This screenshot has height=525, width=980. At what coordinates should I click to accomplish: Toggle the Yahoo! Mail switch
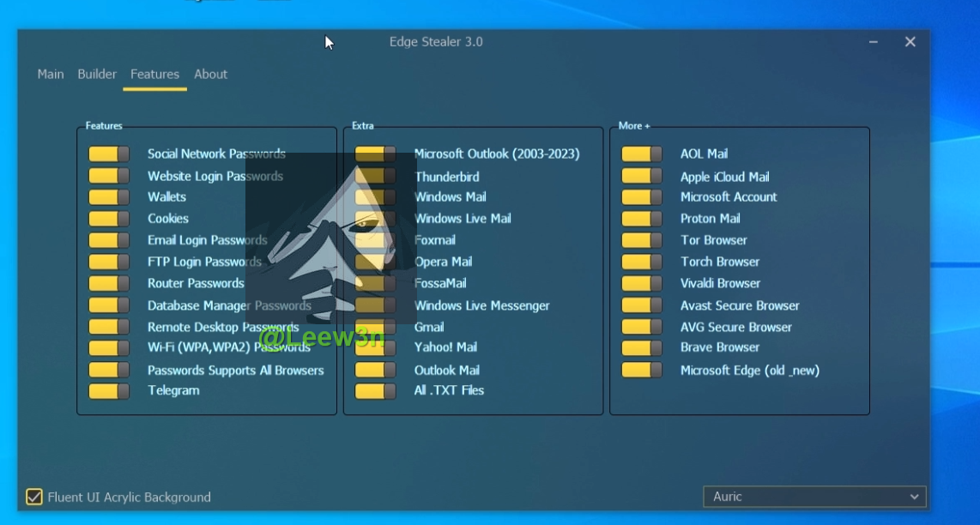coord(375,348)
